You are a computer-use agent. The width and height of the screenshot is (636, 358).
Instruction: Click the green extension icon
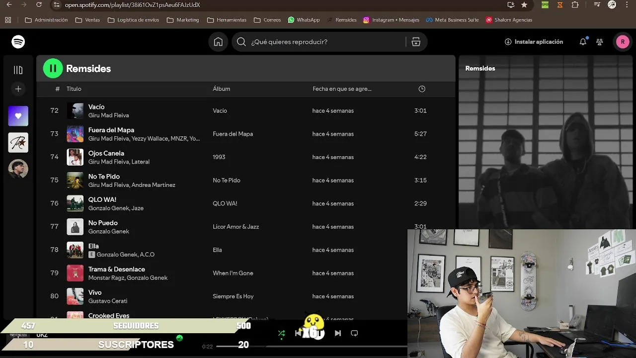coord(545,5)
